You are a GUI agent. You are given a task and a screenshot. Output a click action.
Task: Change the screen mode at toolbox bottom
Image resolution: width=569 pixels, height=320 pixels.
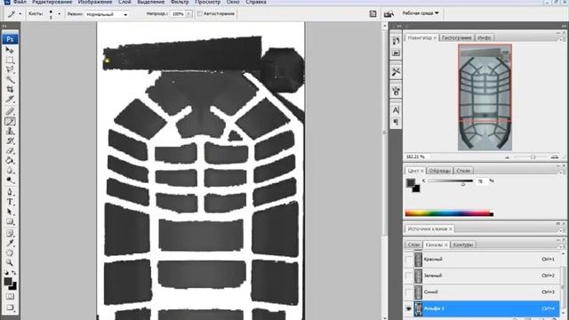click(x=10, y=308)
